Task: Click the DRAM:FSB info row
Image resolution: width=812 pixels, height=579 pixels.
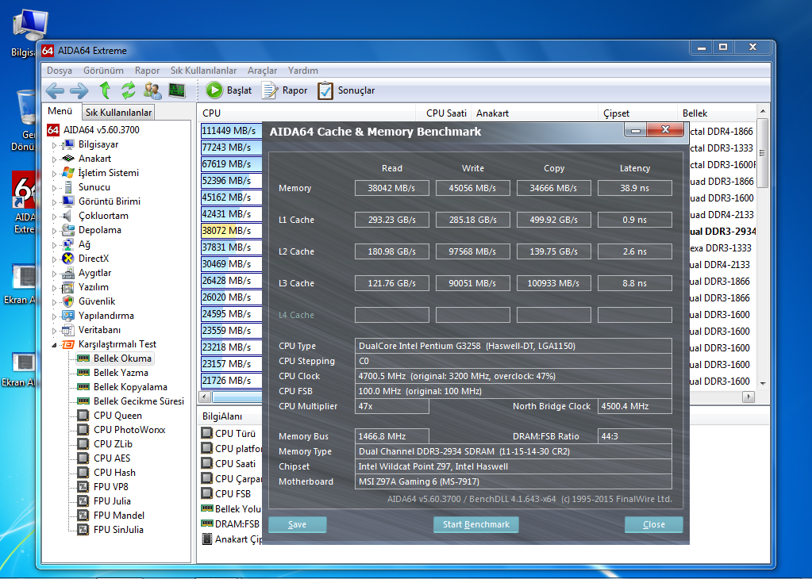Action: 231,523
